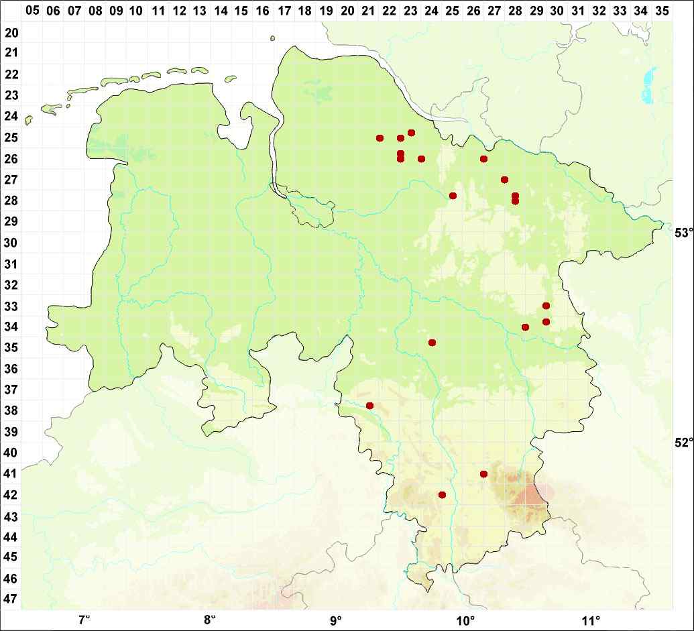694x631 pixels.
Task: Select the red dot at row 26, column 26
Action: 483,159
